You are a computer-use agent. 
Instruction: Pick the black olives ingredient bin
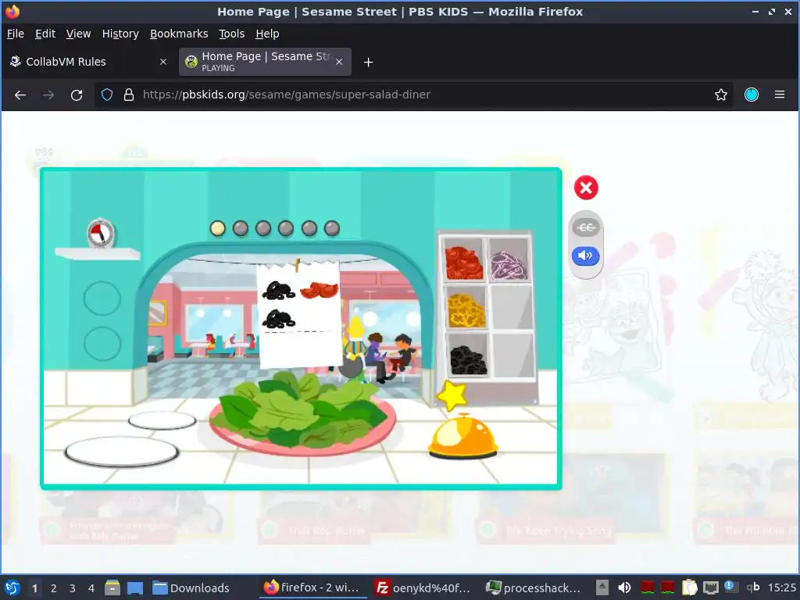468,355
